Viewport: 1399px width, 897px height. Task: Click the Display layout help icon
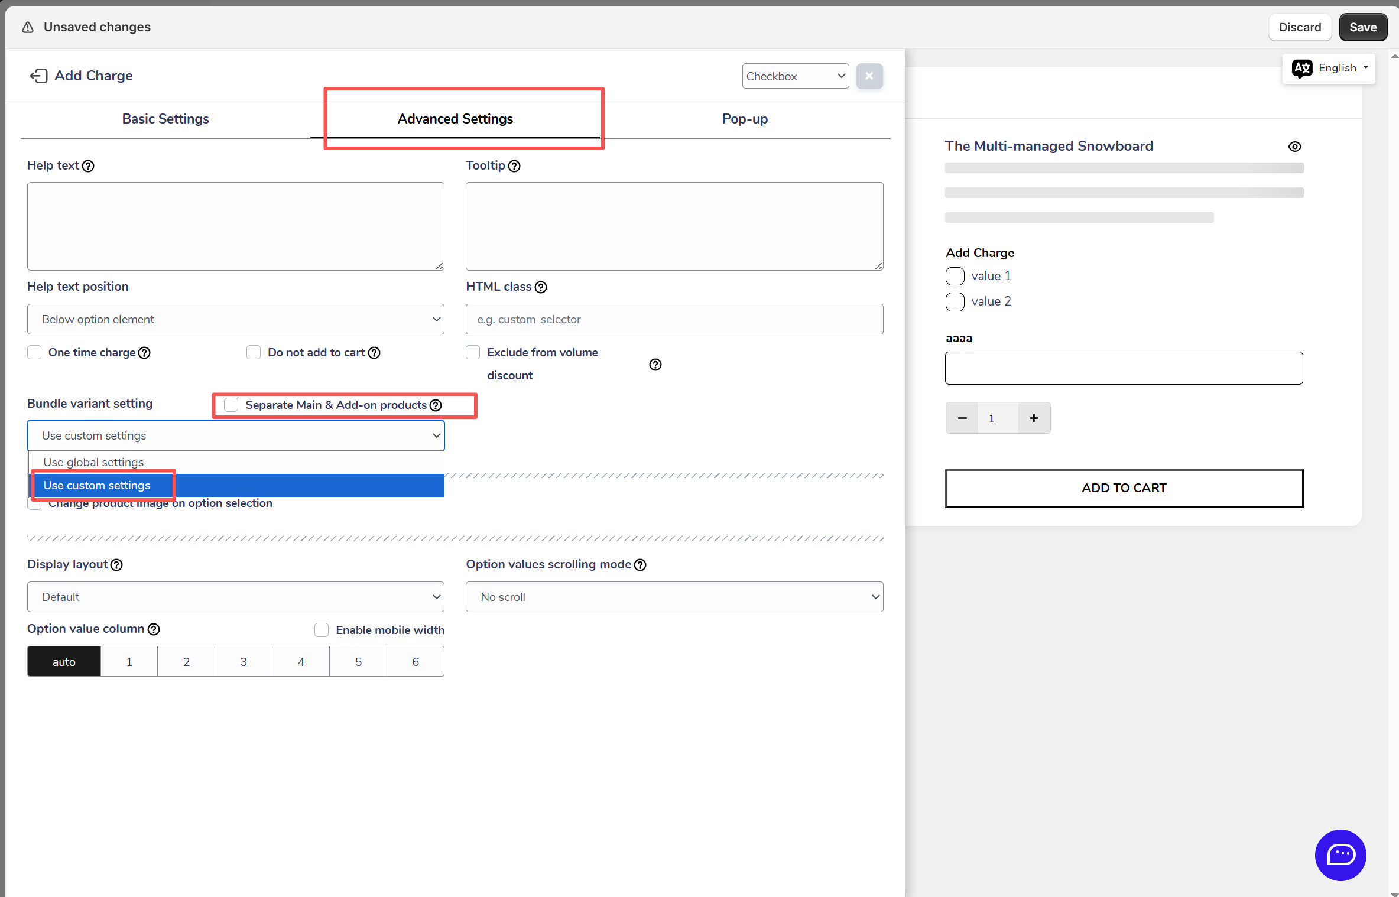click(117, 565)
